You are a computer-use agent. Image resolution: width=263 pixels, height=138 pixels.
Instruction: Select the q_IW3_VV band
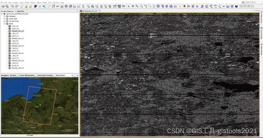(x=15, y=65)
